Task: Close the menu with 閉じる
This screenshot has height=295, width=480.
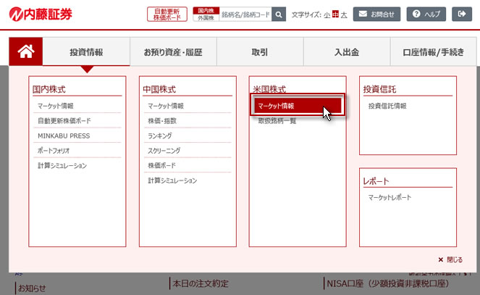Action: pyautogui.click(x=450, y=259)
